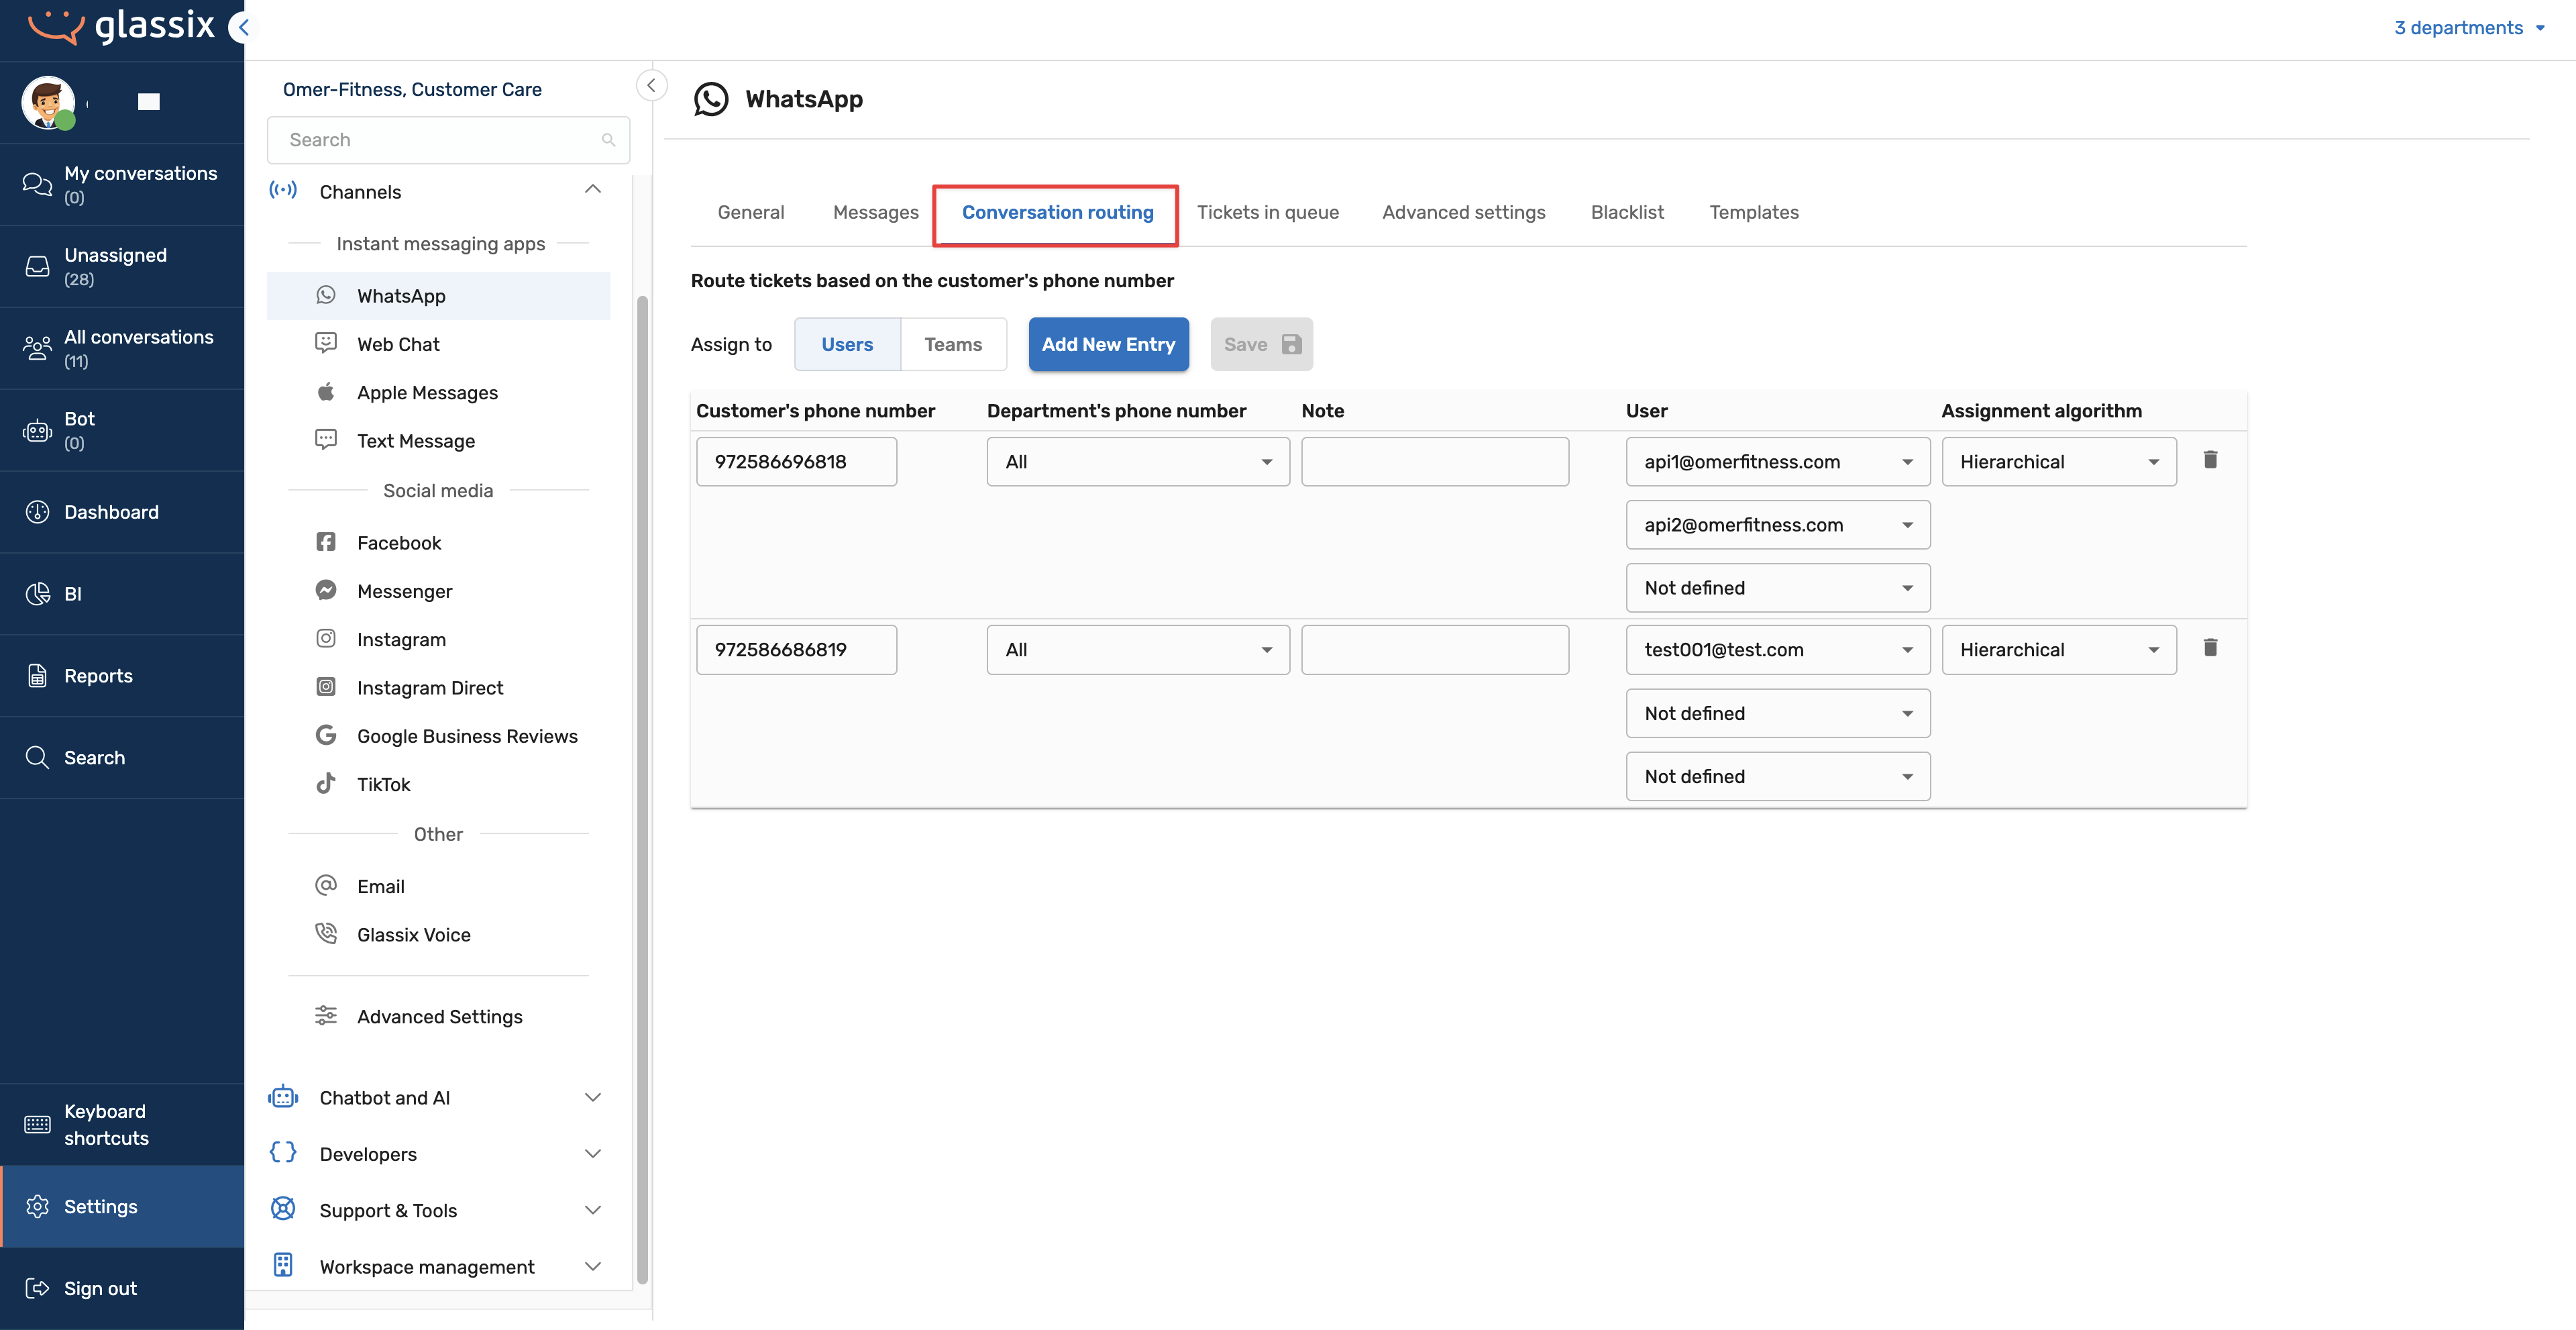The image size is (2576, 1330).
Task: Open Dashboard from left sidebar
Action: coord(111,512)
